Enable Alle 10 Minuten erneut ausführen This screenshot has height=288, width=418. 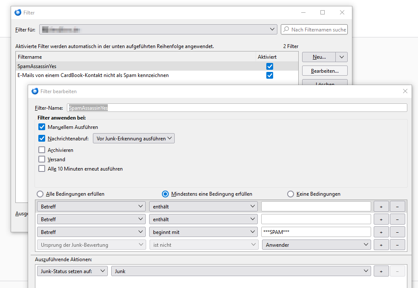42,169
